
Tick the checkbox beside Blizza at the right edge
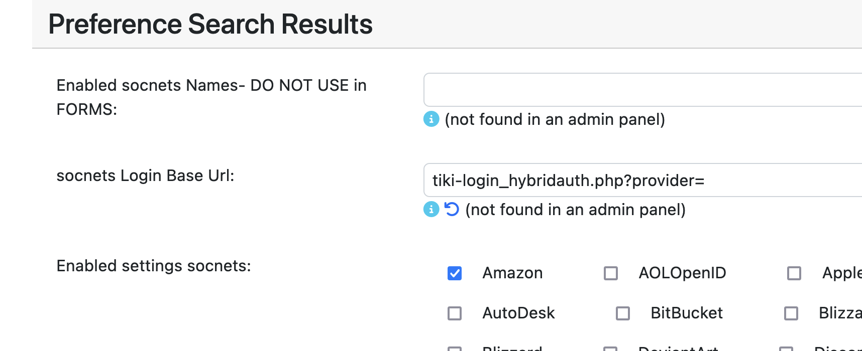point(791,313)
